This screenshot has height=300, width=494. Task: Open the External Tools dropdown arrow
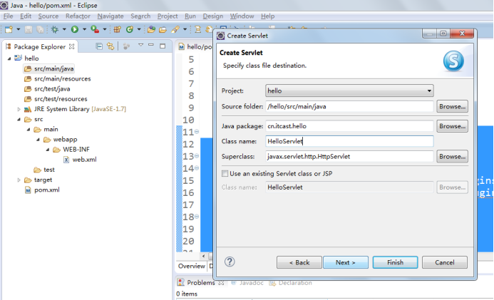tap(105, 29)
